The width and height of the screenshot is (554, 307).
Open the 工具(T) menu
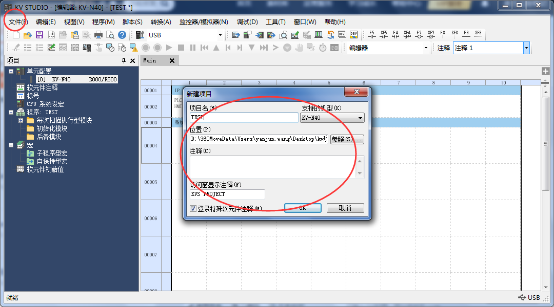pyautogui.click(x=275, y=22)
